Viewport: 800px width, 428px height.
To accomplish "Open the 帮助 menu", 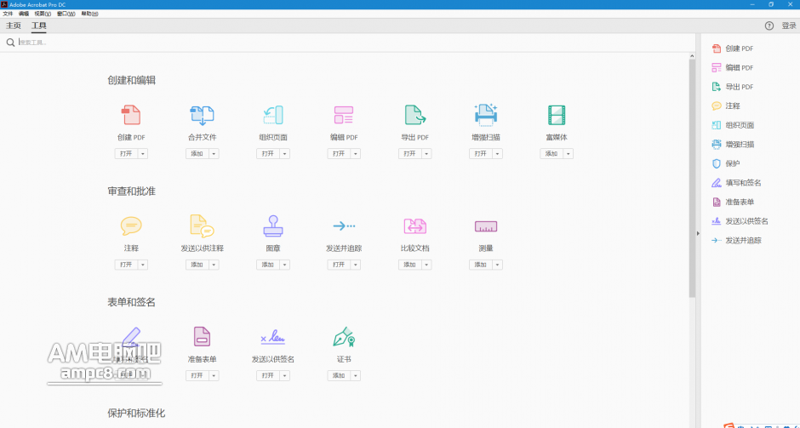I will (90, 14).
